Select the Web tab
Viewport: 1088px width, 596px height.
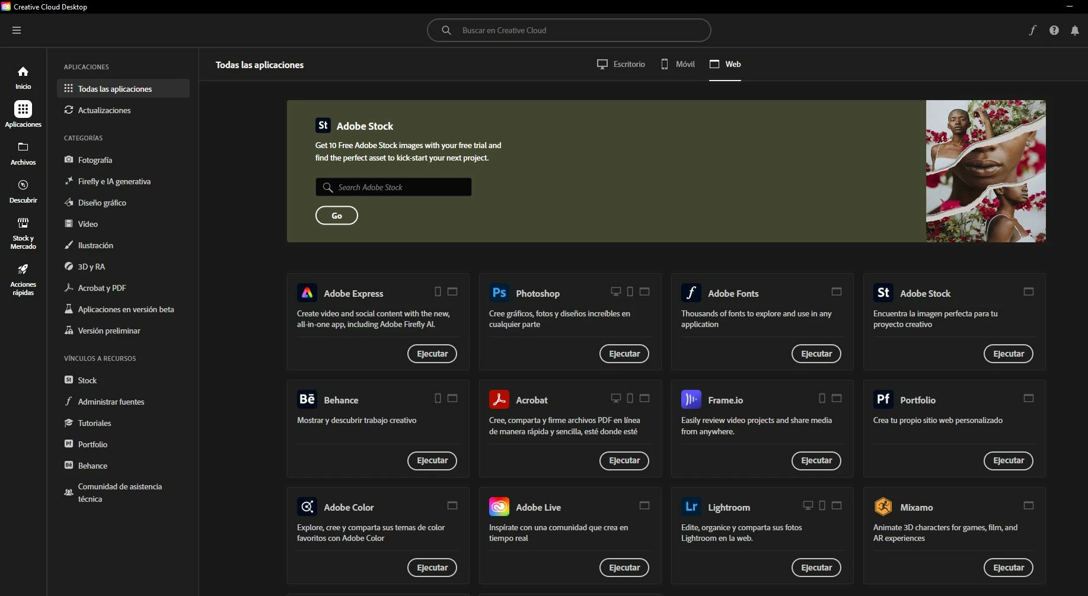pyautogui.click(x=725, y=64)
